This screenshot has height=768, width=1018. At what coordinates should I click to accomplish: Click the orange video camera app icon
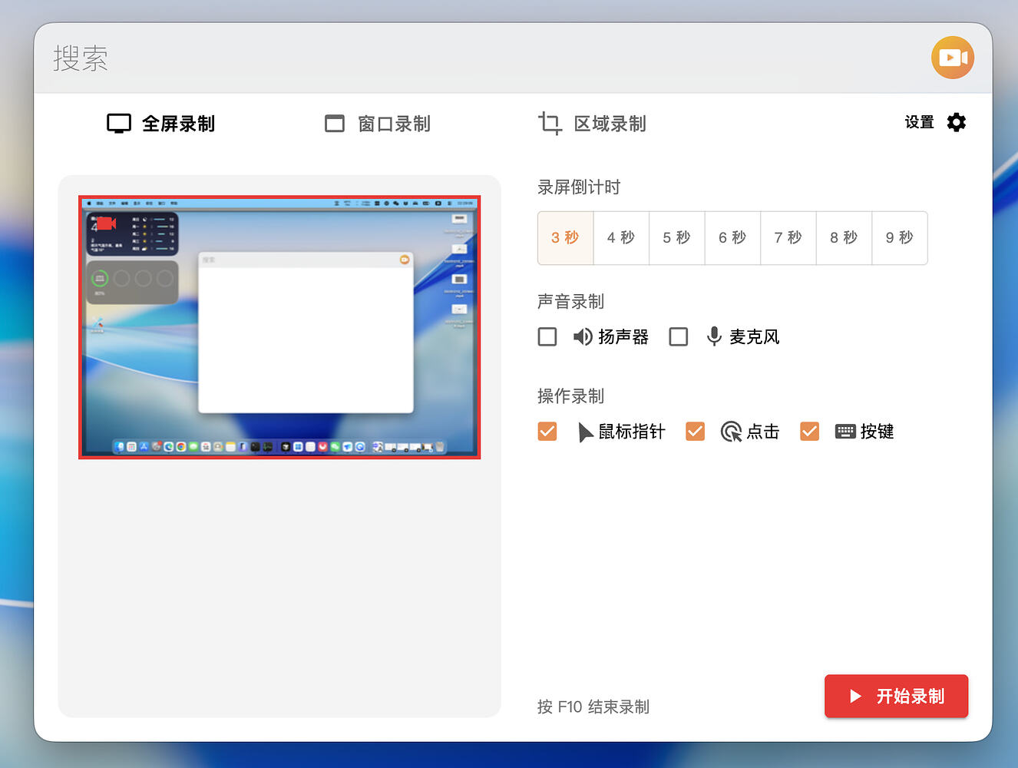point(953,58)
